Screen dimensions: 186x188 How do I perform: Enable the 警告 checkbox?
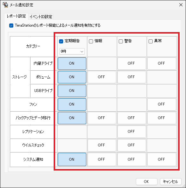(x=121, y=41)
